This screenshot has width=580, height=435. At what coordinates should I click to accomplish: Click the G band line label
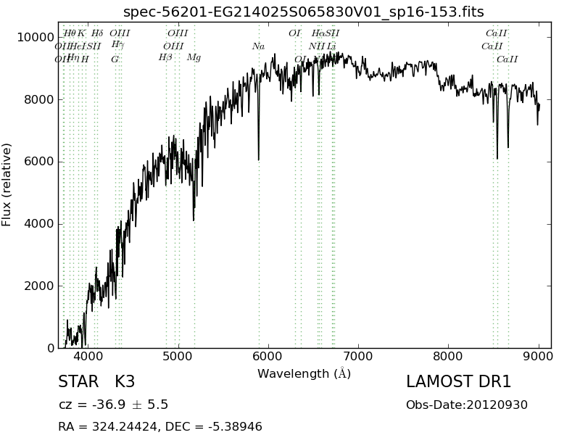pyautogui.click(x=115, y=59)
